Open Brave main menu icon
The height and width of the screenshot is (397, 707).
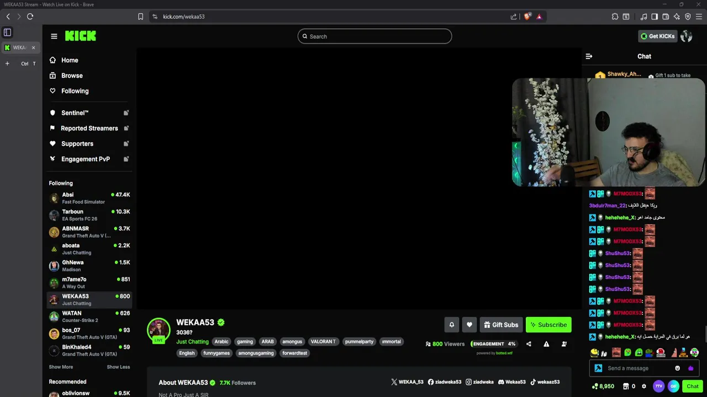pos(699,17)
